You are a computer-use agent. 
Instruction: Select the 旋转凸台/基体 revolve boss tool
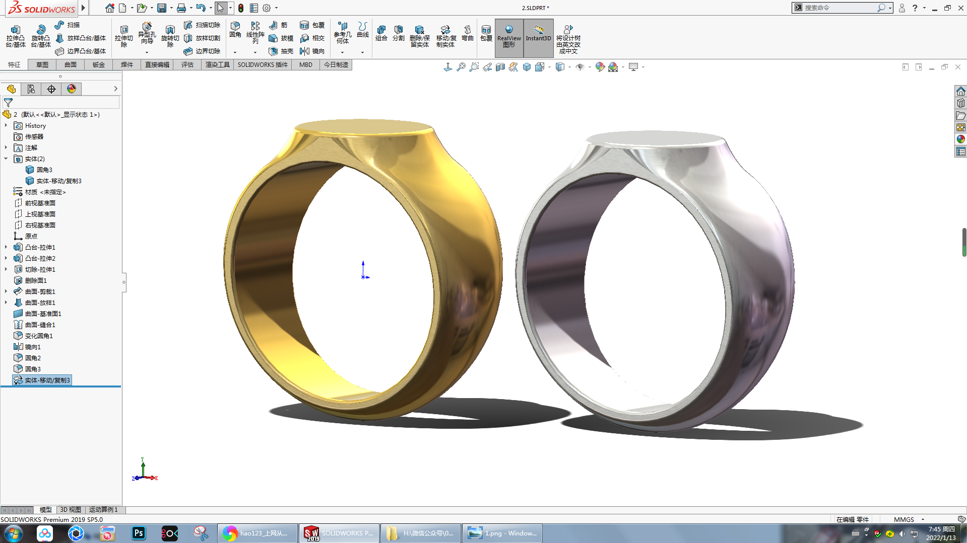pyautogui.click(x=41, y=36)
